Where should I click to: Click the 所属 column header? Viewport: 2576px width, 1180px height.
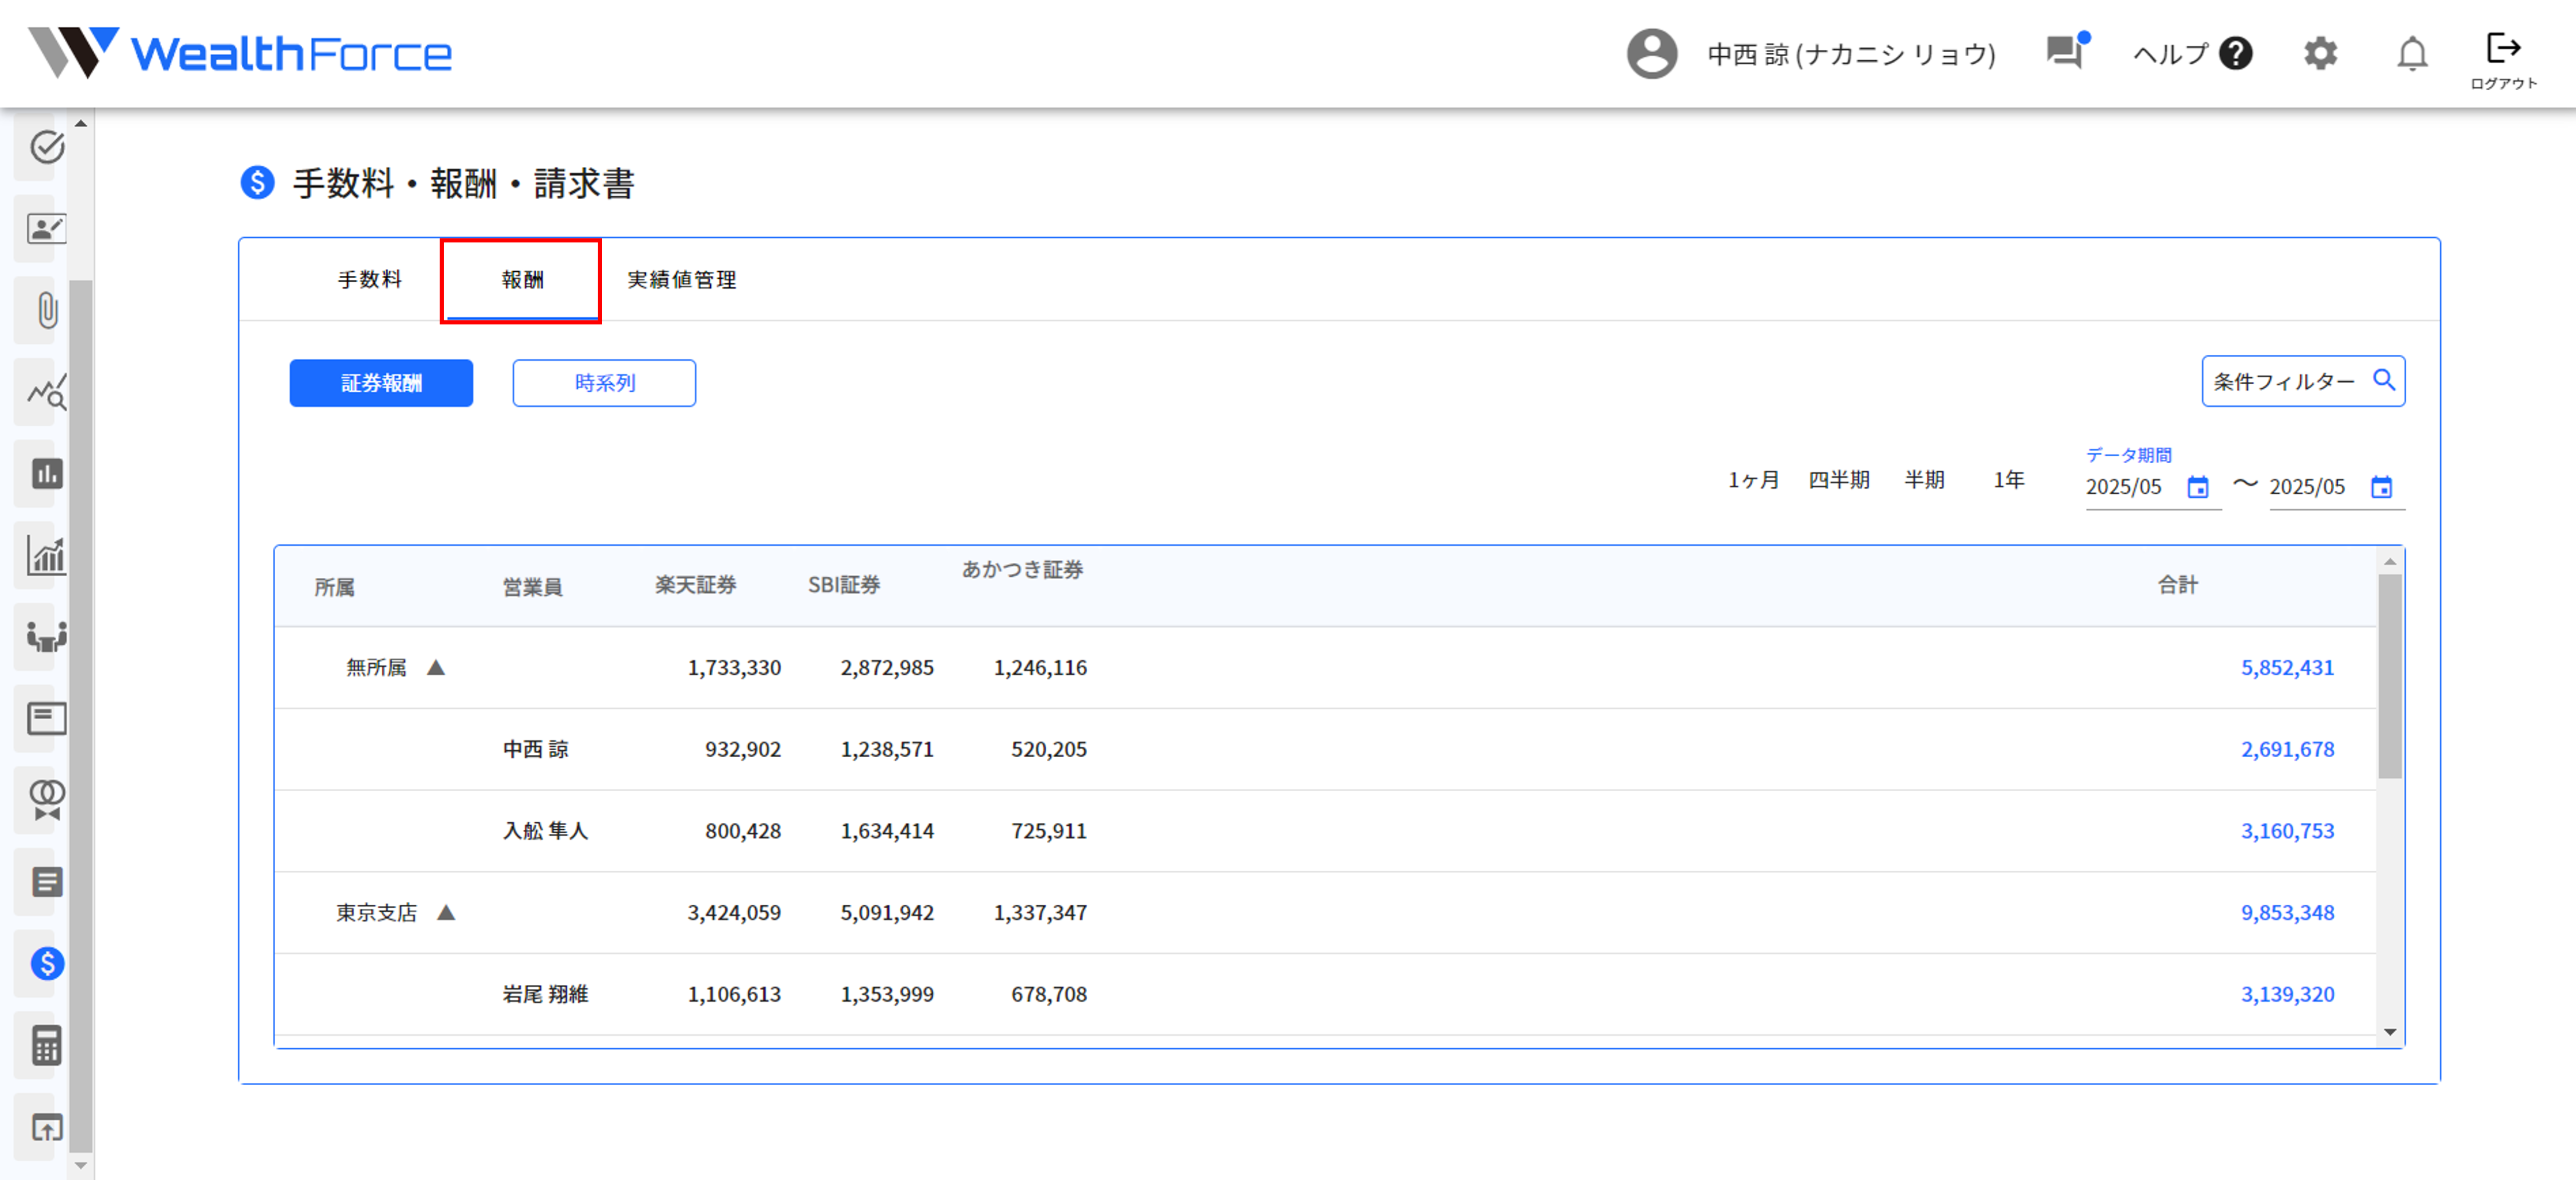pyautogui.click(x=334, y=588)
